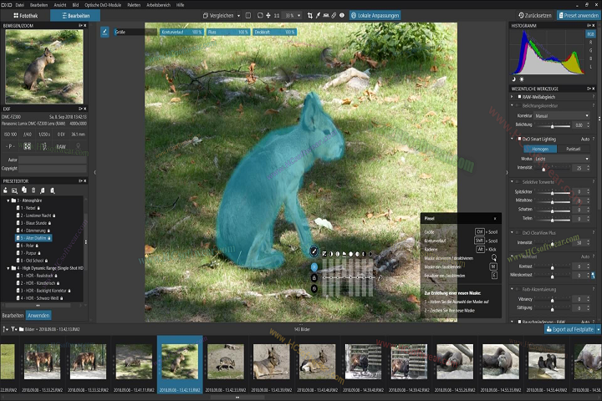Enable the DxO Smart Lighting checkbox
The height and width of the screenshot is (401, 602).
pos(518,138)
